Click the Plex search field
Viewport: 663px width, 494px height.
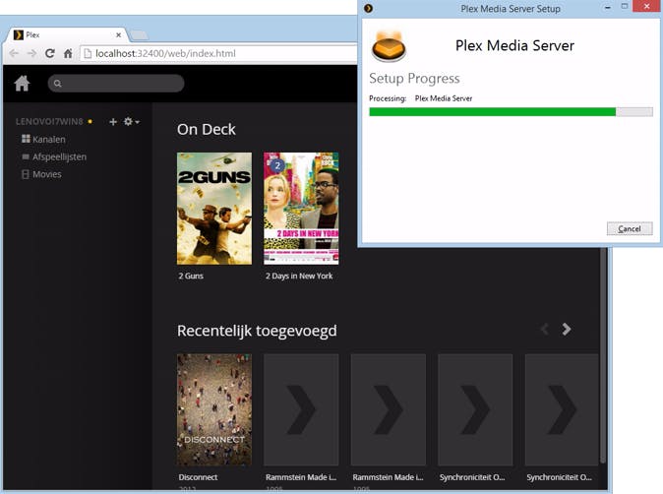[x=116, y=84]
